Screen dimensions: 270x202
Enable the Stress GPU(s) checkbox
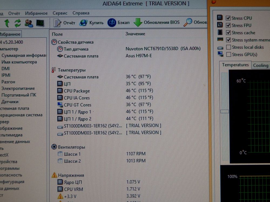click(x=228, y=54)
